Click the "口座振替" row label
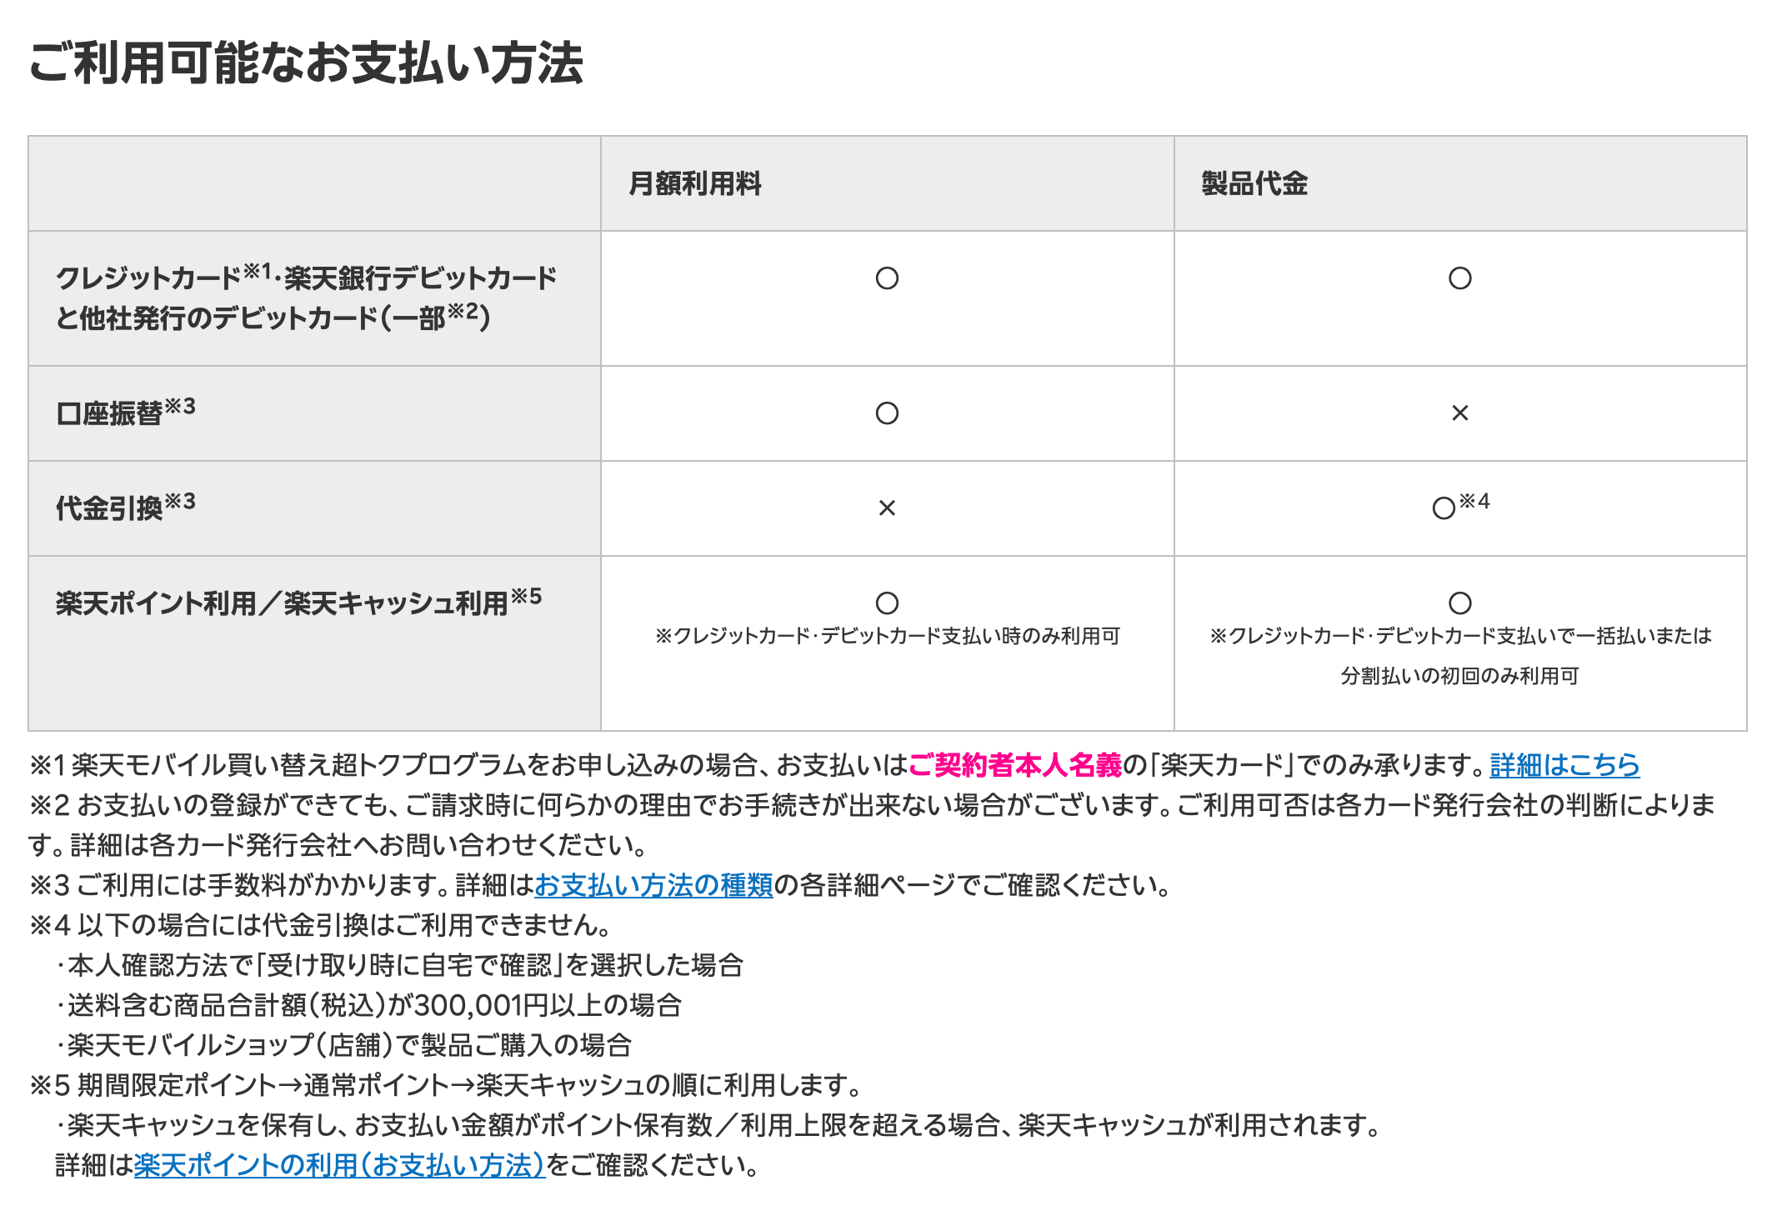The image size is (1772, 1206). click(x=109, y=413)
